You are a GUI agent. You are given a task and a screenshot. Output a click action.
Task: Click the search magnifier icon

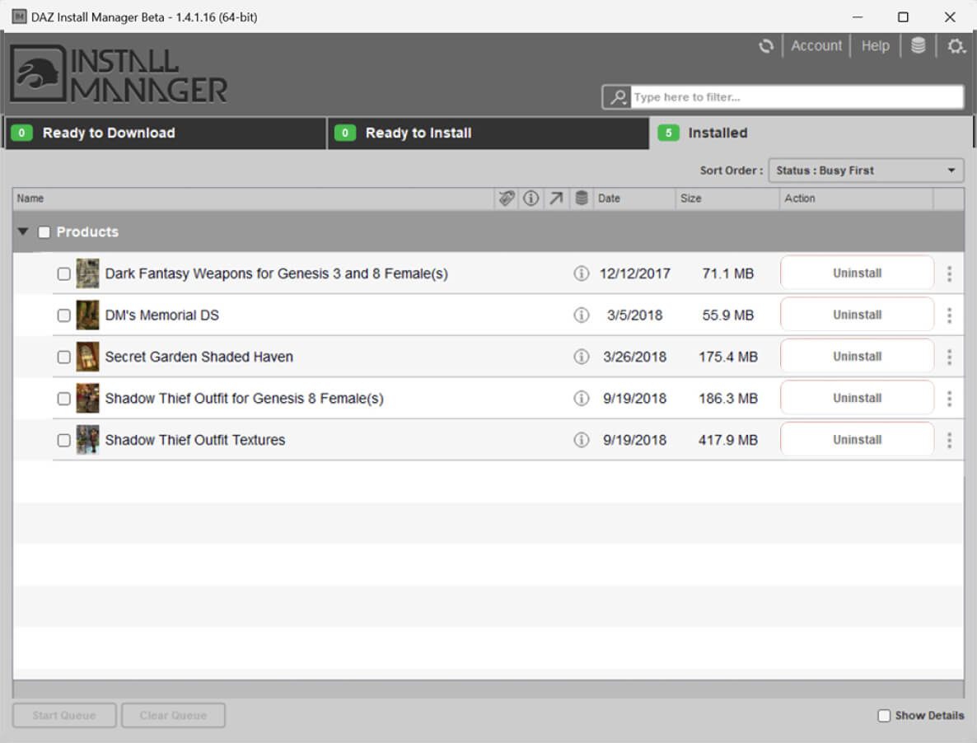[618, 97]
